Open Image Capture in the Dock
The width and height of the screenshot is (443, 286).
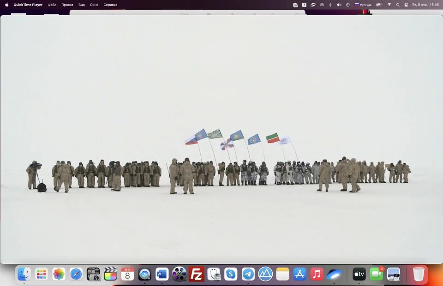click(x=93, y=274)
